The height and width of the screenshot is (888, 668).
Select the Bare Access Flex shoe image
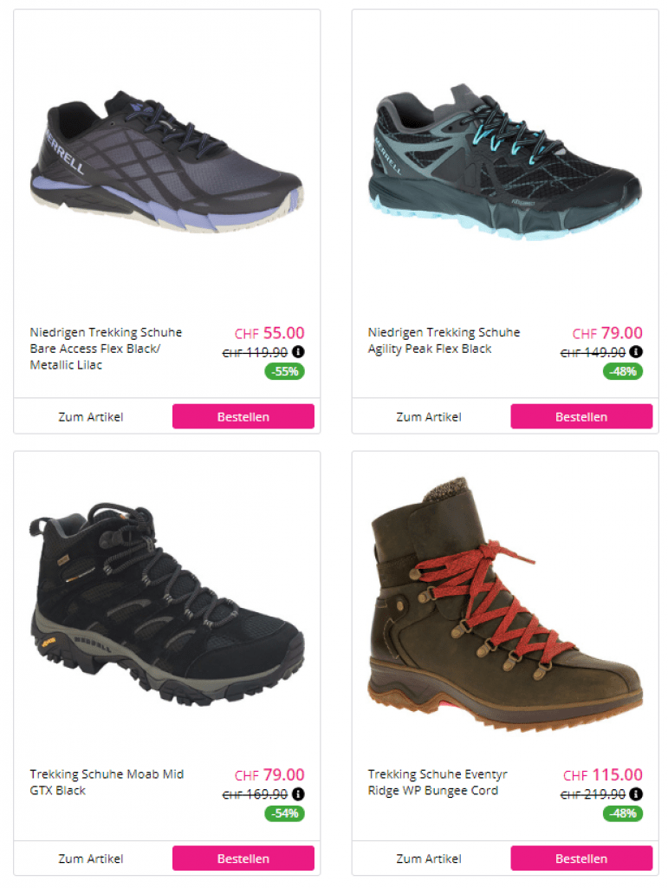(x=167, y=161)
